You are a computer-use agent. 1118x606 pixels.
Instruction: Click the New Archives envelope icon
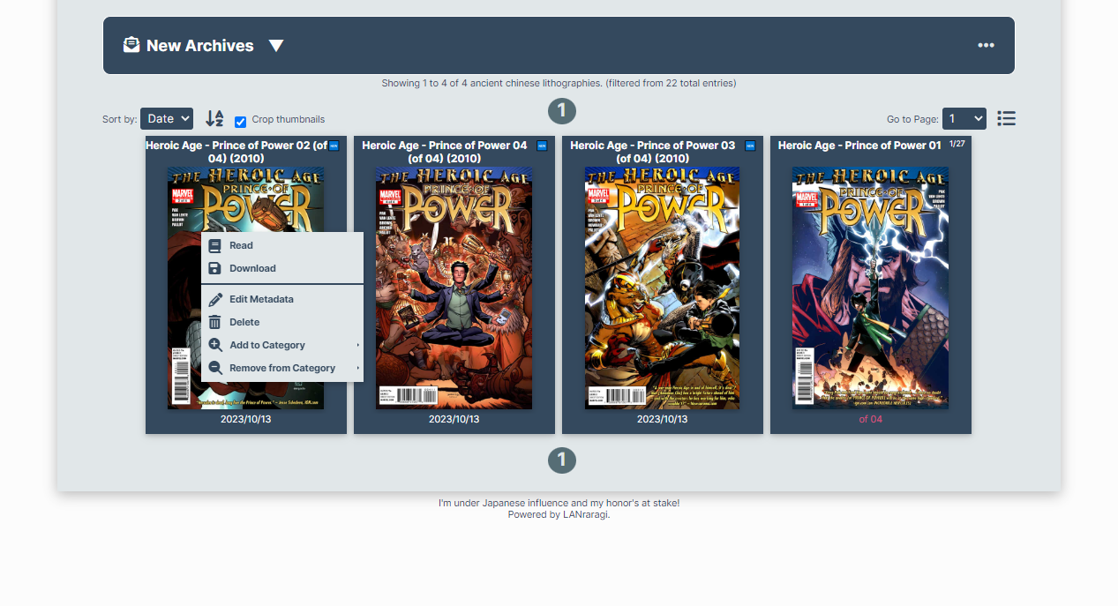131,45
